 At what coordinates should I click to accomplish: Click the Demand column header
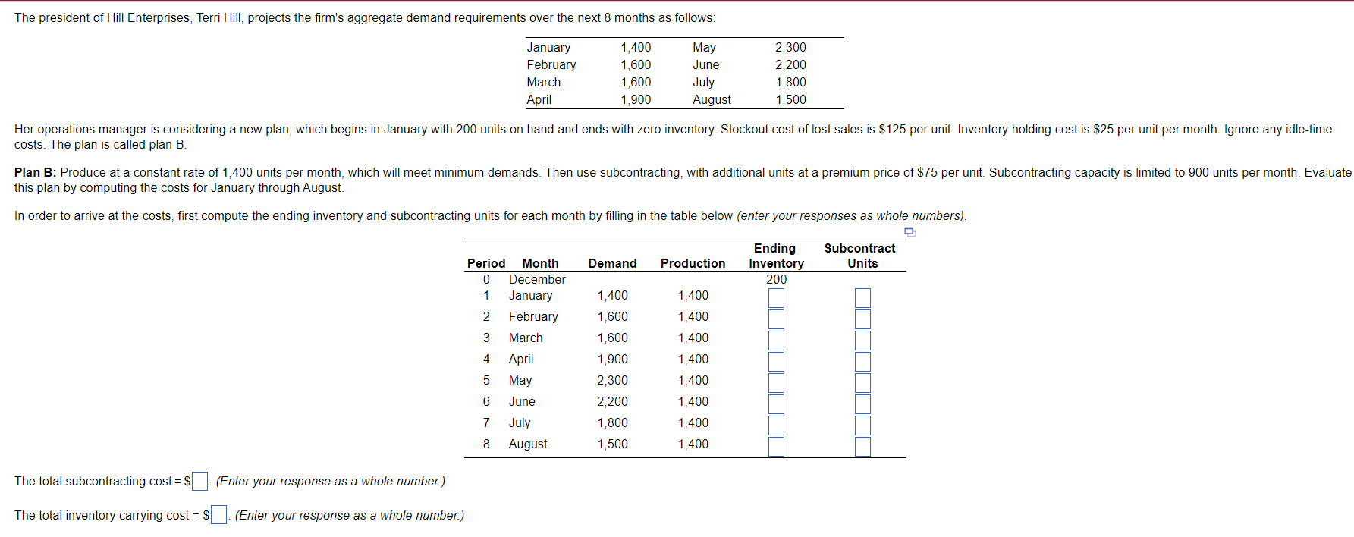612,263
